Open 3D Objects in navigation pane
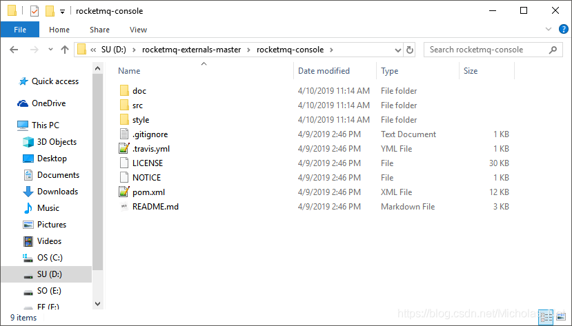Screen dimensions: 572x326 tap(57, 142)
